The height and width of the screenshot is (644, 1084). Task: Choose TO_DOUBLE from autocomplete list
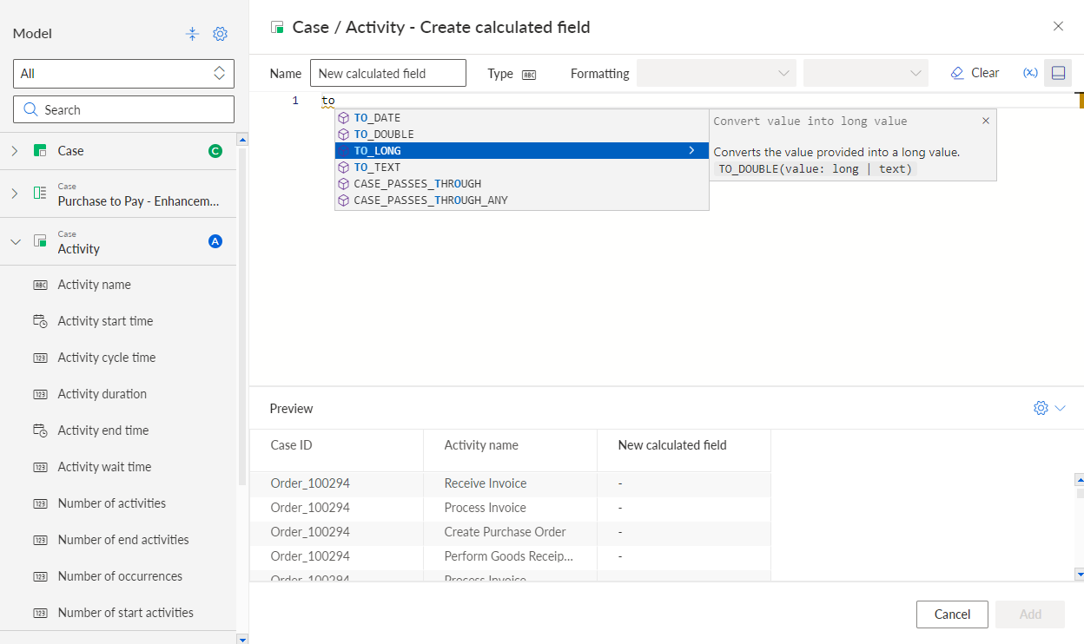click(x=522, y=135)
